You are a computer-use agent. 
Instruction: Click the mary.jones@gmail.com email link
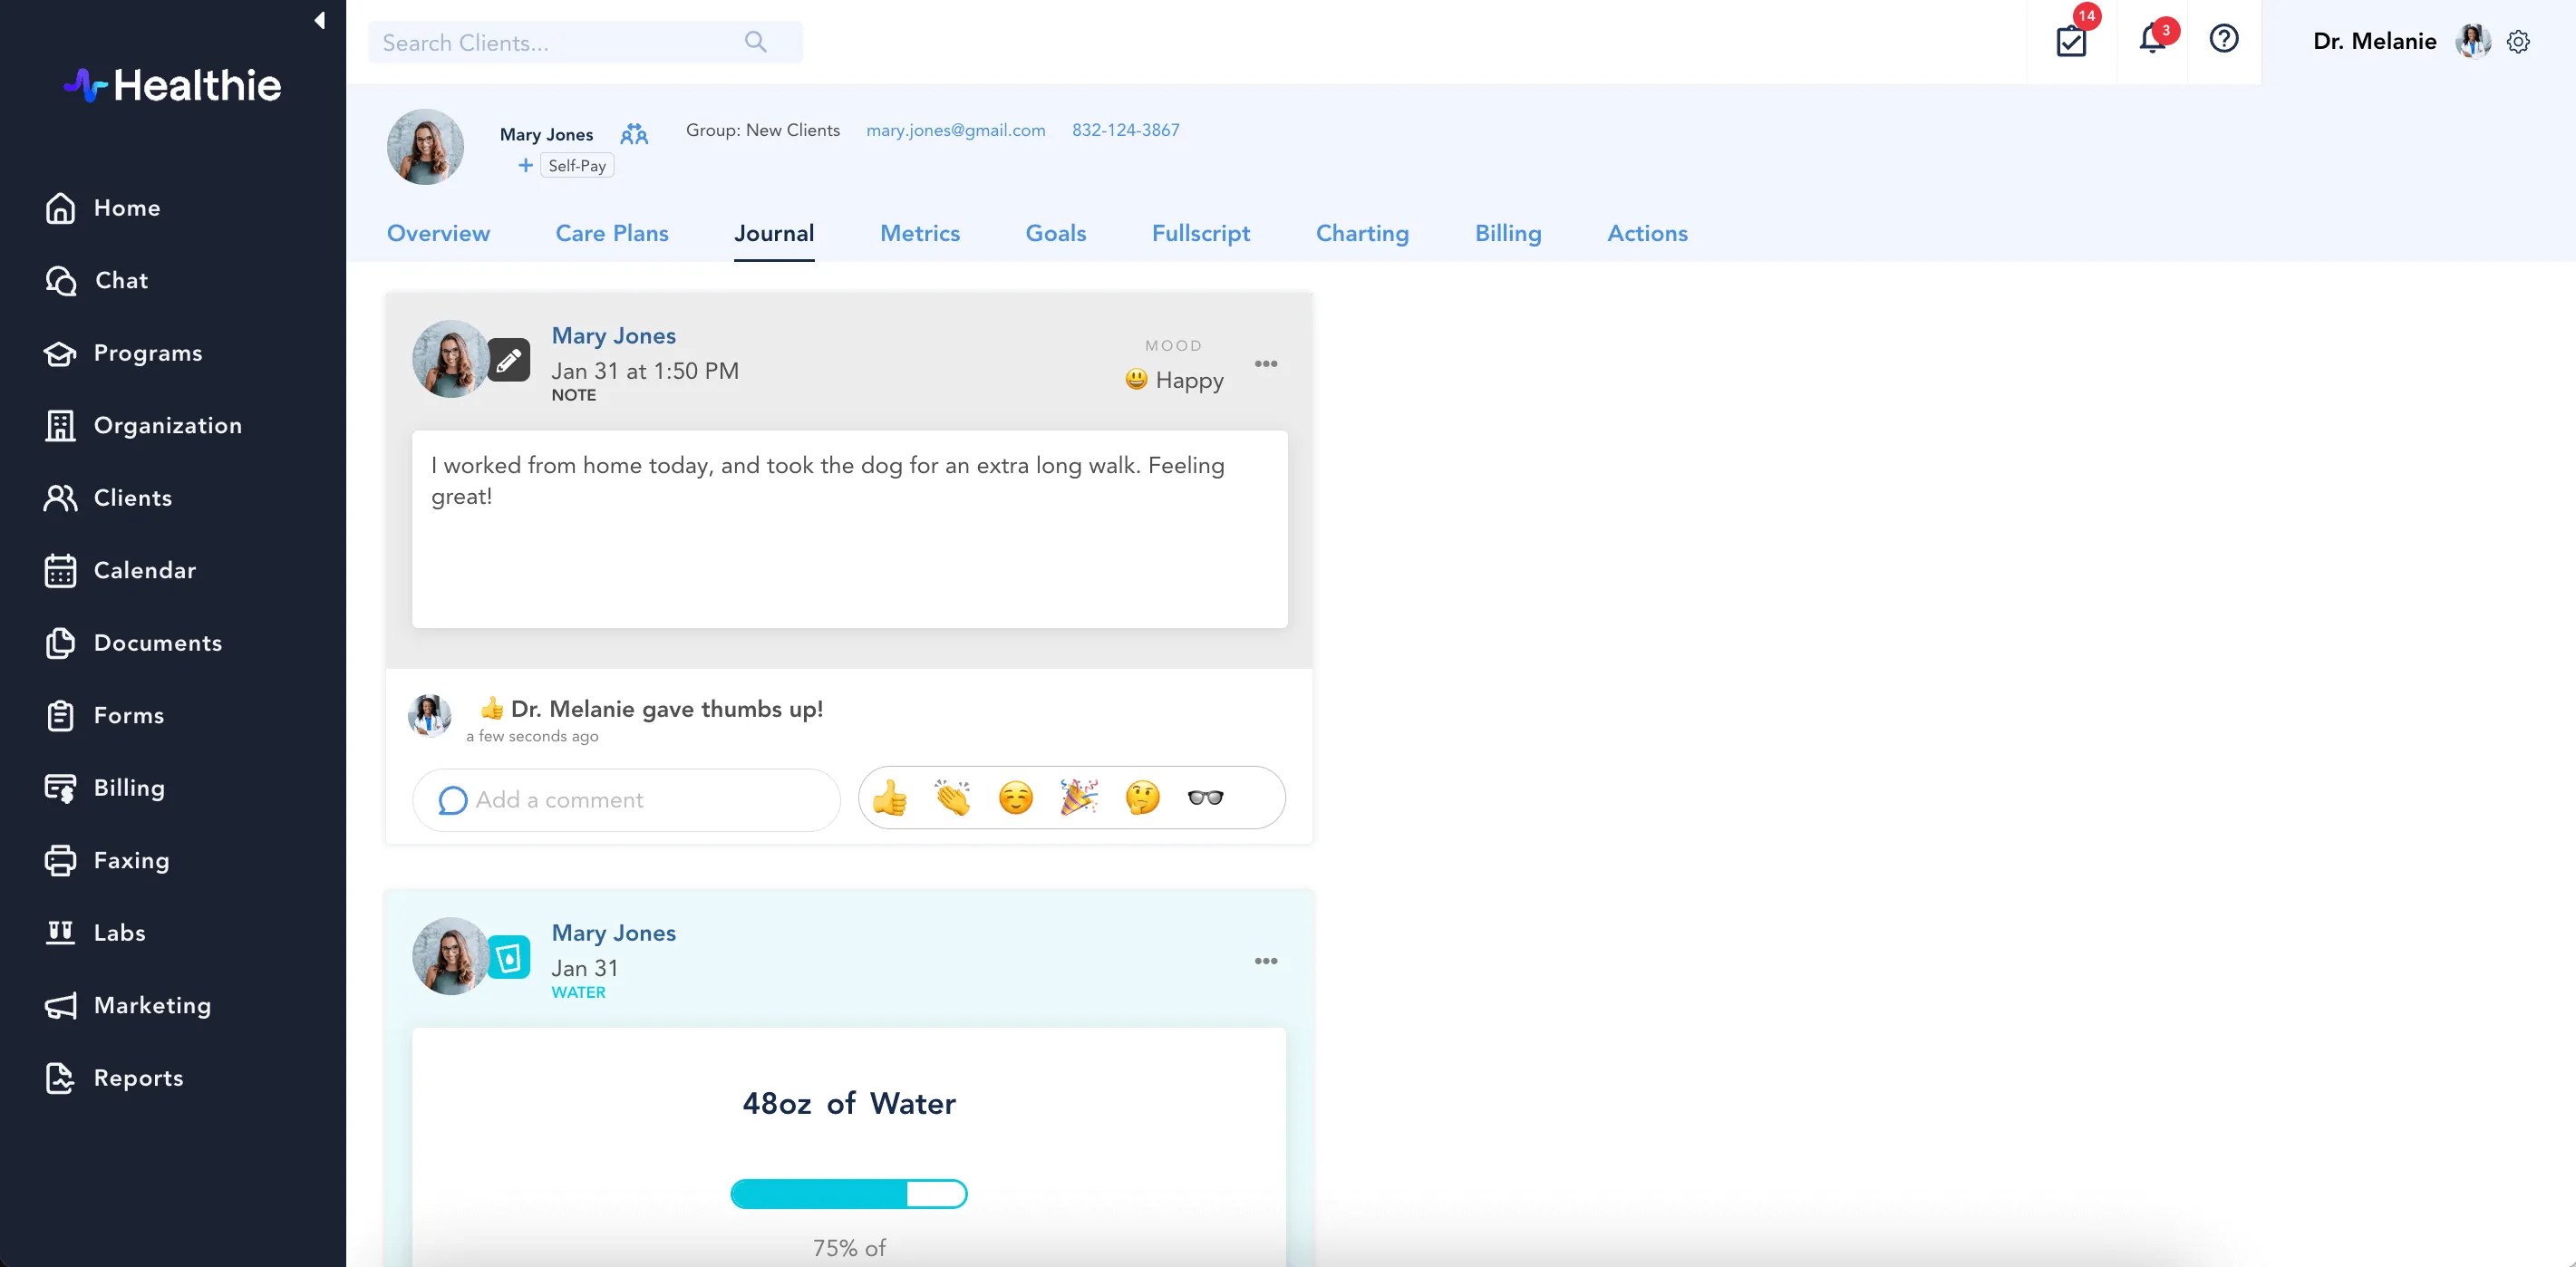(955, 130)
